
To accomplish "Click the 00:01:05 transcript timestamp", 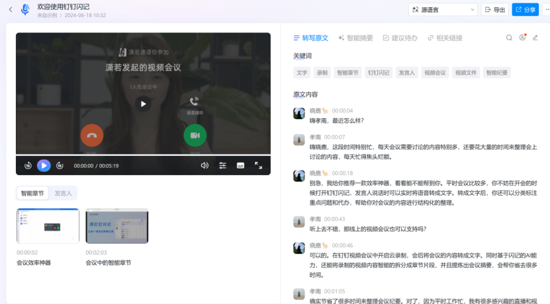I will coord(334,291).
